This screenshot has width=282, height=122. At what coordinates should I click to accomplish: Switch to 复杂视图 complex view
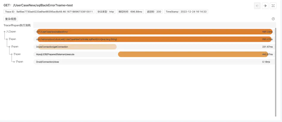point(11,19)
